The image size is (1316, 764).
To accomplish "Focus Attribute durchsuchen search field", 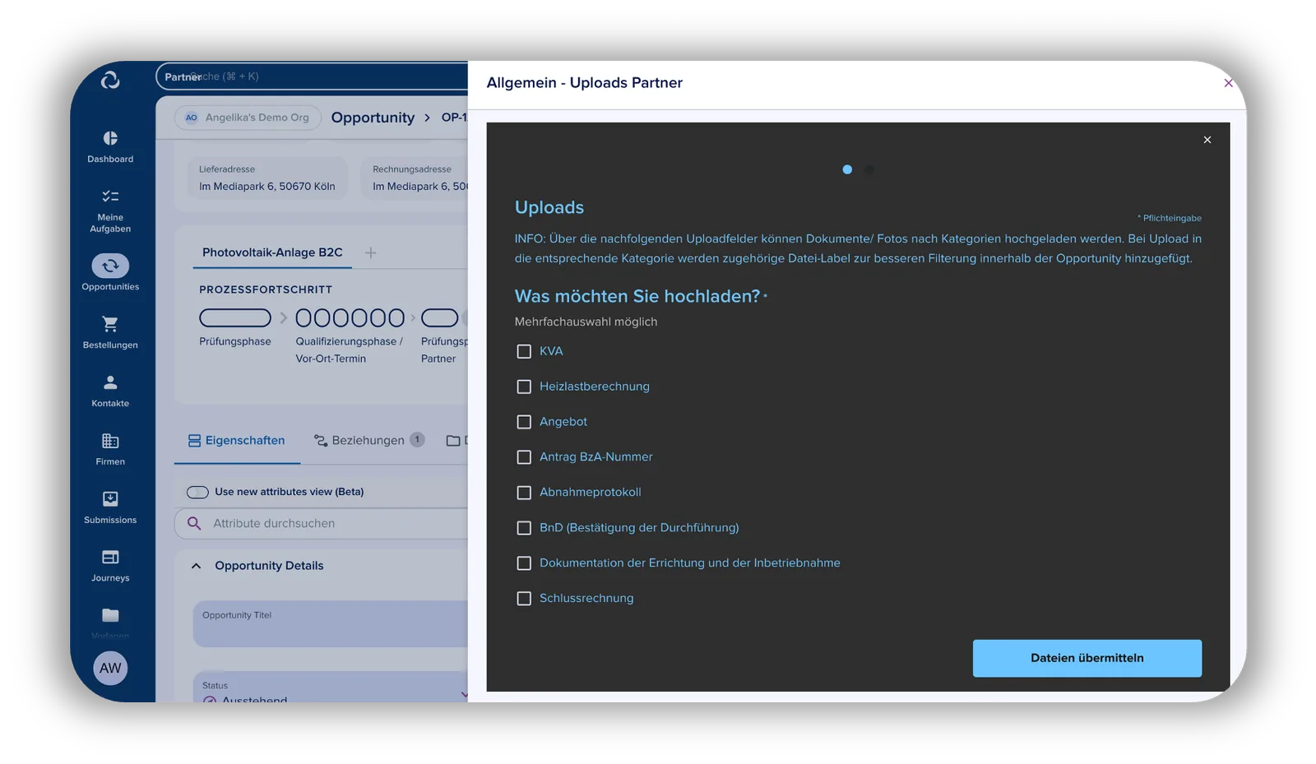I will [x=322, y=523].
